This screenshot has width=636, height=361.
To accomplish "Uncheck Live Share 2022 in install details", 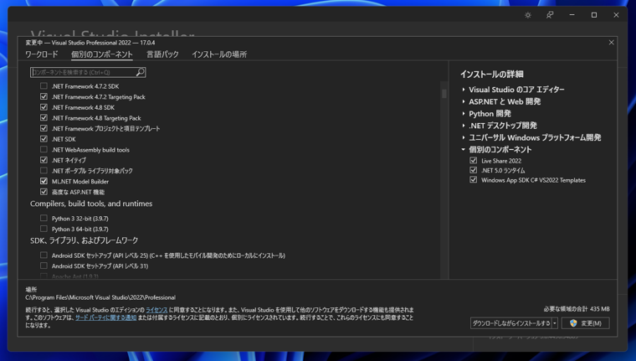I will [474, 161].
